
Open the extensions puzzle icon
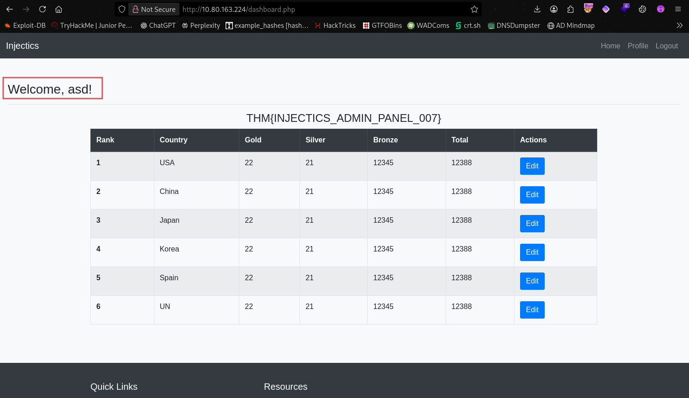570,9
